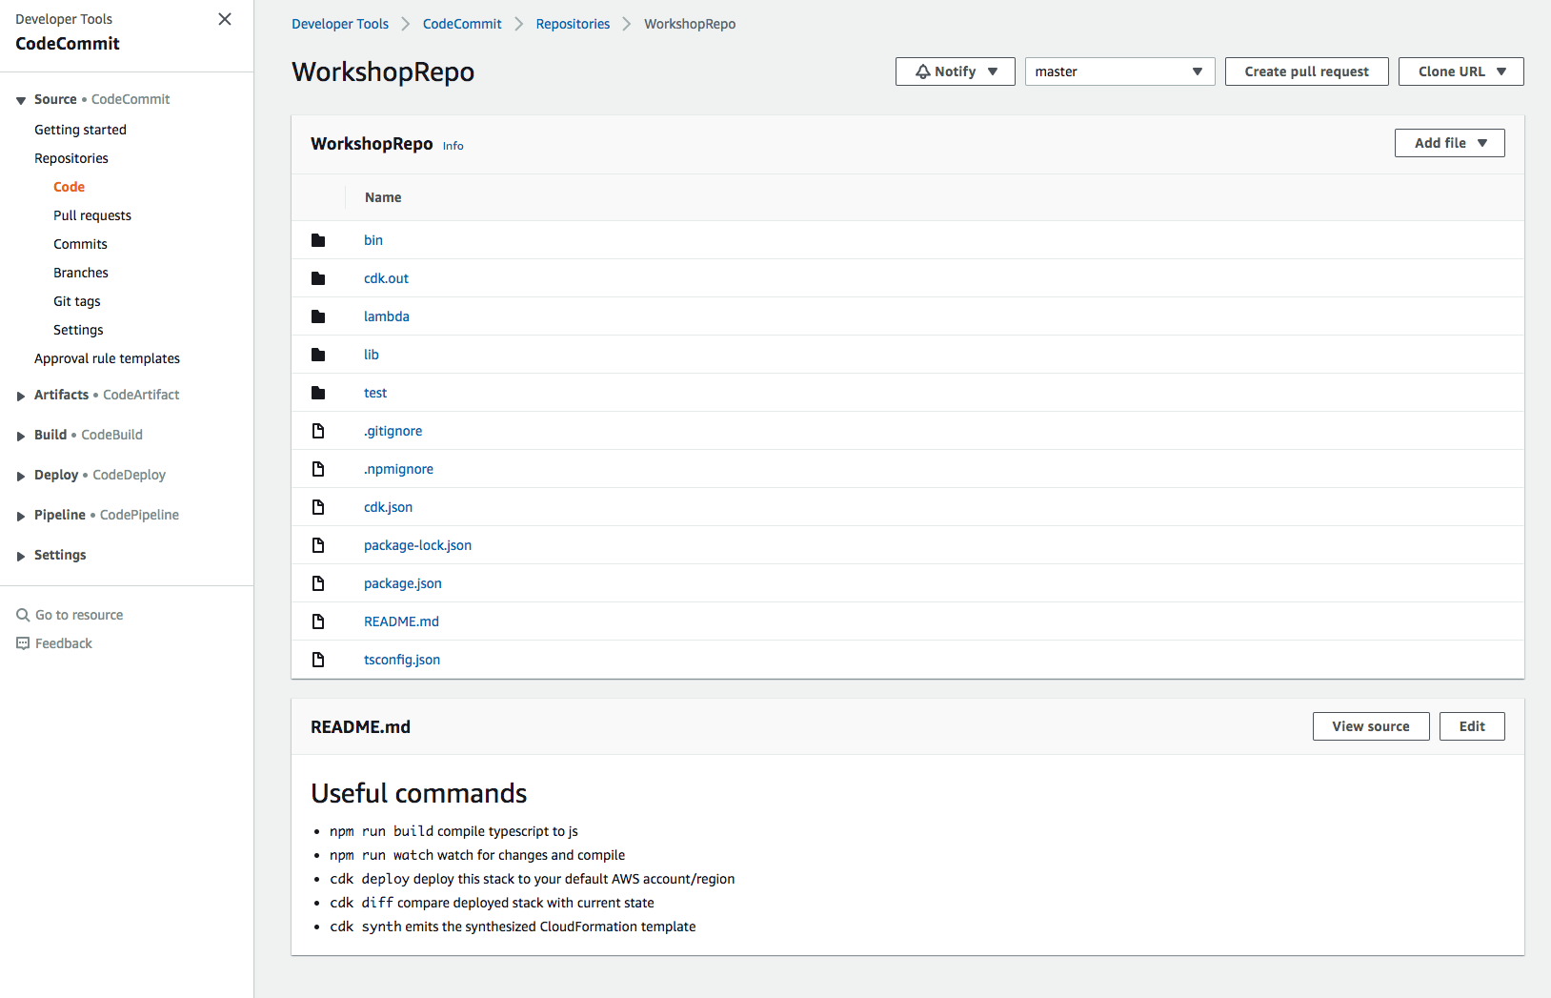This screenshot has width=1551, height=998.
Task: Expand the Artifacts CodeArtifact section
Action: click(21, 396)
